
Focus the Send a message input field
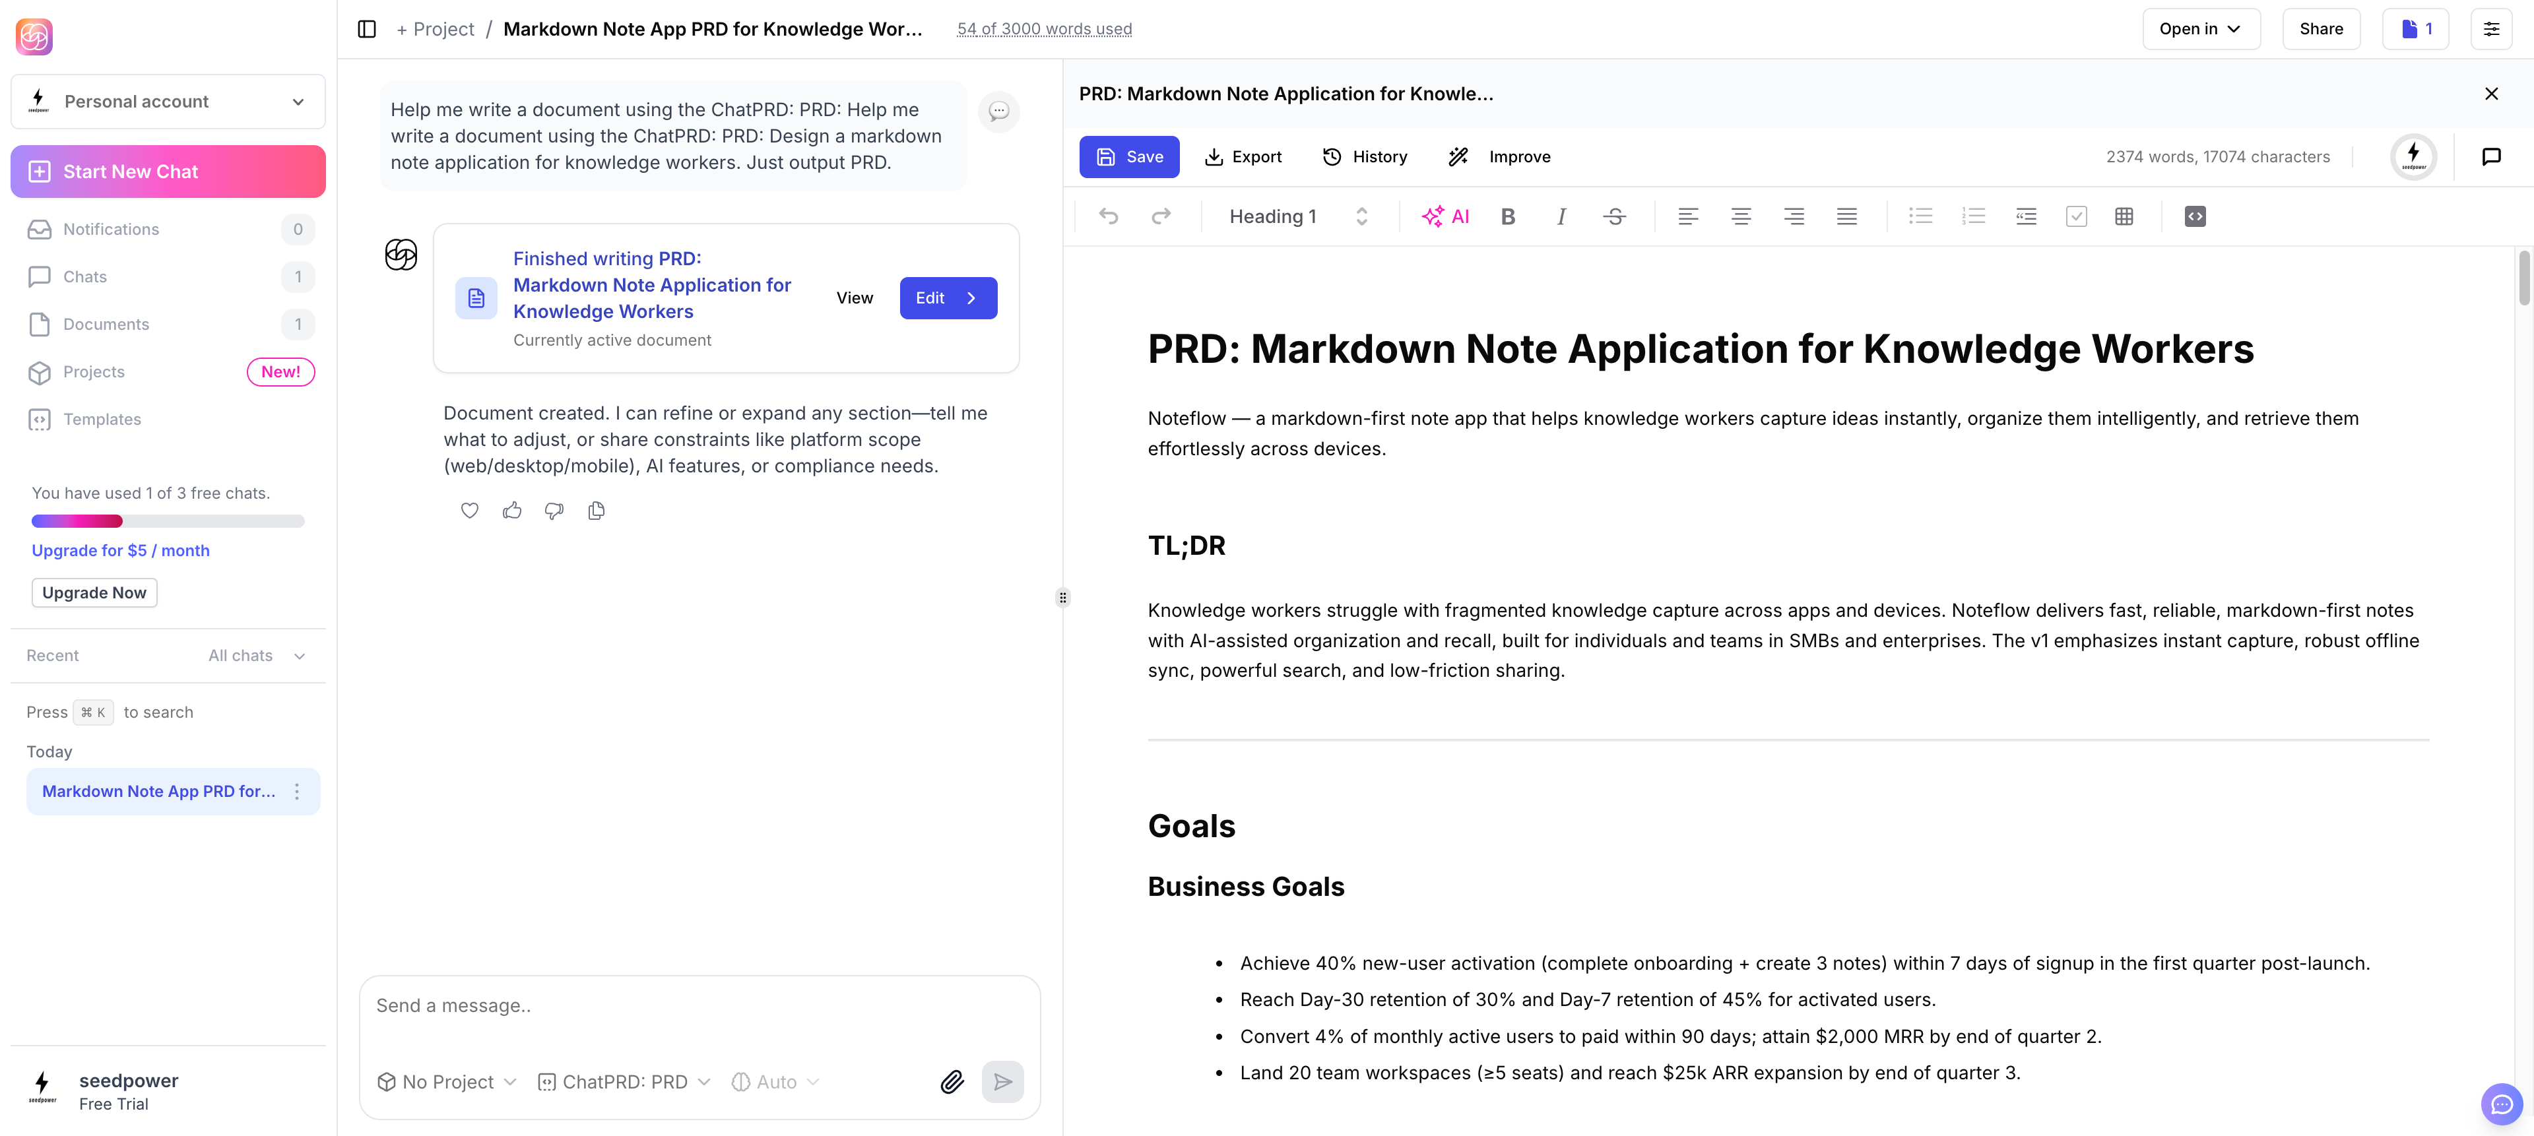click(x=698, y=1006)
